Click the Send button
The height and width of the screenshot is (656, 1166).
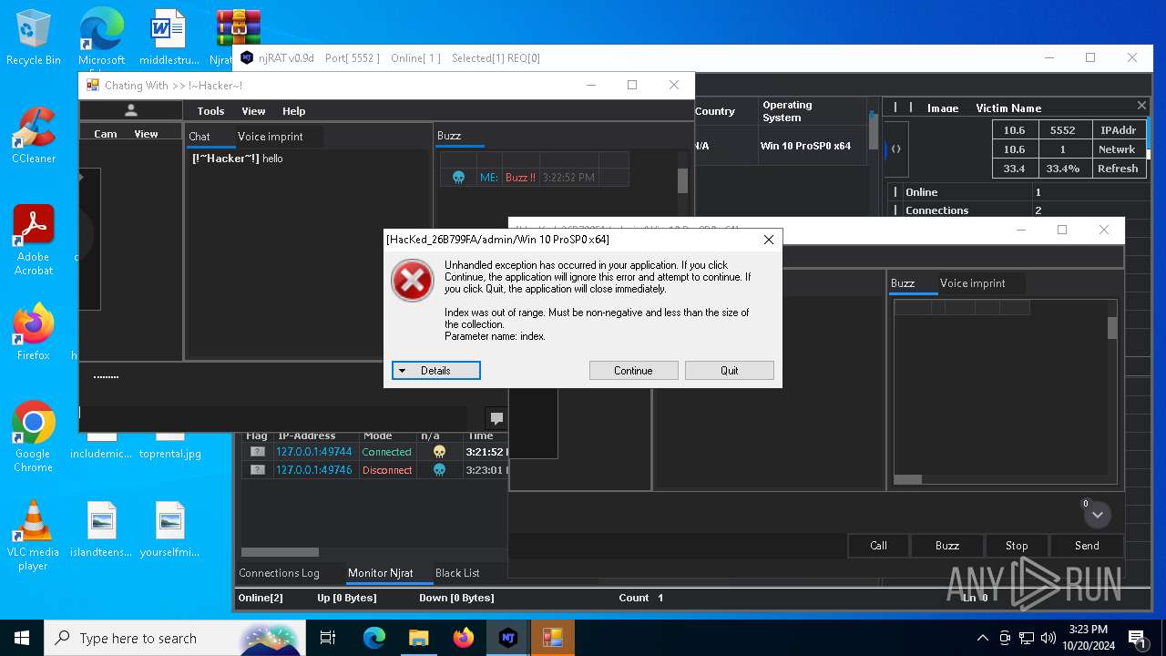[x=1087, y=546]
